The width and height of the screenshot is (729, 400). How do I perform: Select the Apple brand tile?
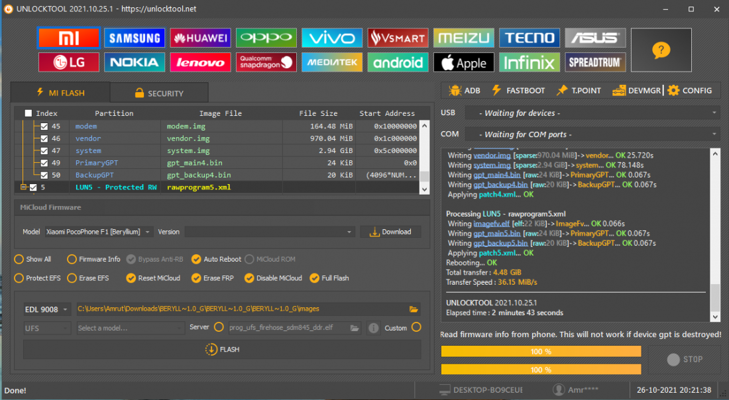point(463,62)
